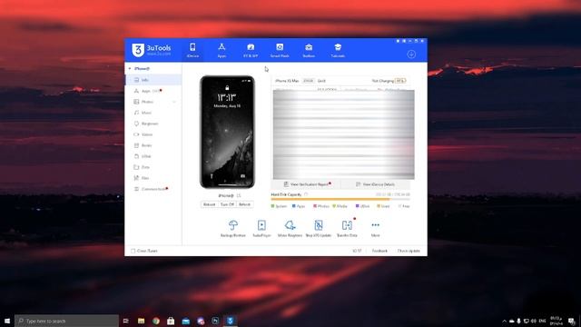The image size is (581, 327).
Task: Select Files in the sidebar
Action: (x=153, y=178)
